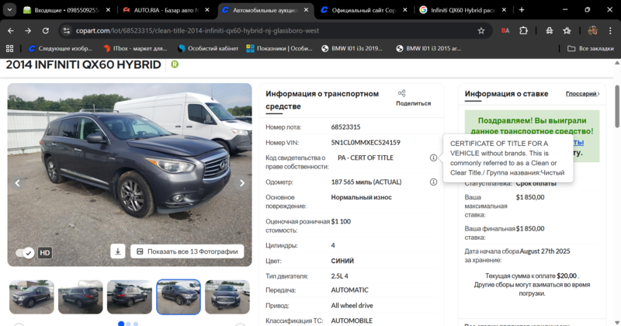Switch to the Входящие mail tab
Image resolution: width=621 pixels, height=326 pixels.
pyautogui.click(x=67, y=10)
